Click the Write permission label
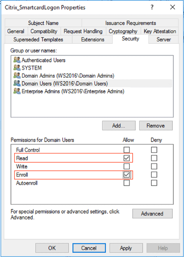184x257 pixels. [22, 166]
